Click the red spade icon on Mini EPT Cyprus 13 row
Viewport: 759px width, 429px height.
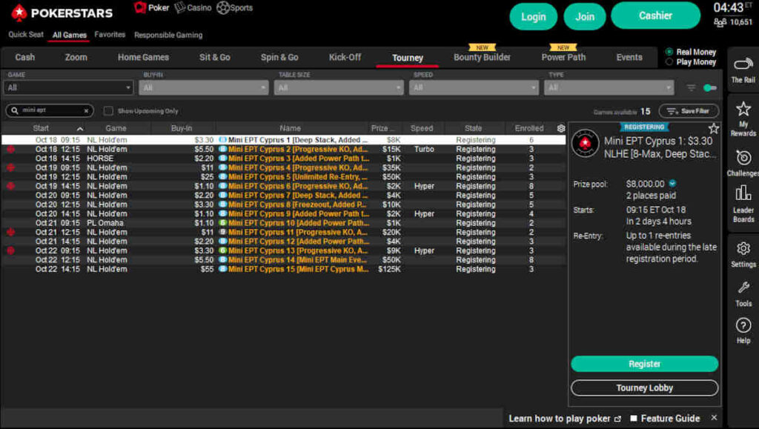(10, 250)
